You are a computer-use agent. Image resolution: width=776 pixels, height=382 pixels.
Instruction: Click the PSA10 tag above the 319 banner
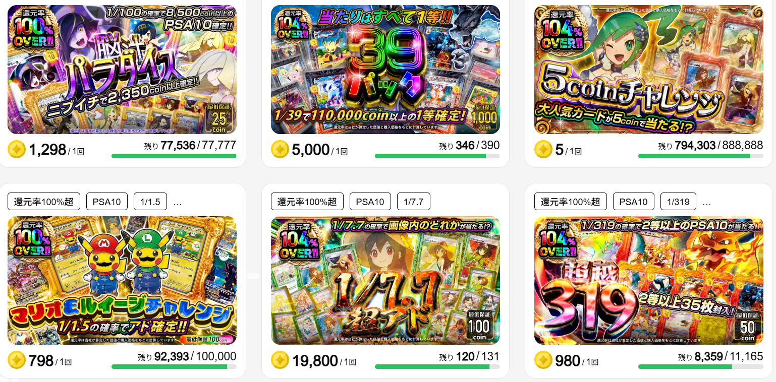click(x=634, y=202)
